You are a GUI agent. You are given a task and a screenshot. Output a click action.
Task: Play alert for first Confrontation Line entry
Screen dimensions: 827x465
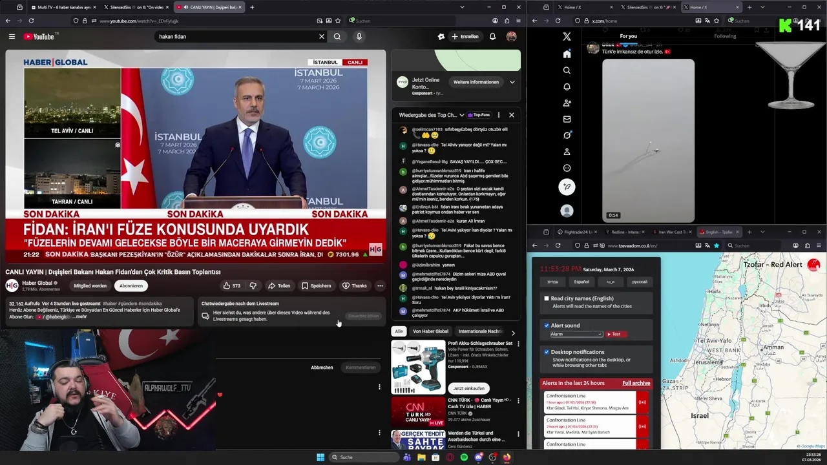(x=642, y=402)
